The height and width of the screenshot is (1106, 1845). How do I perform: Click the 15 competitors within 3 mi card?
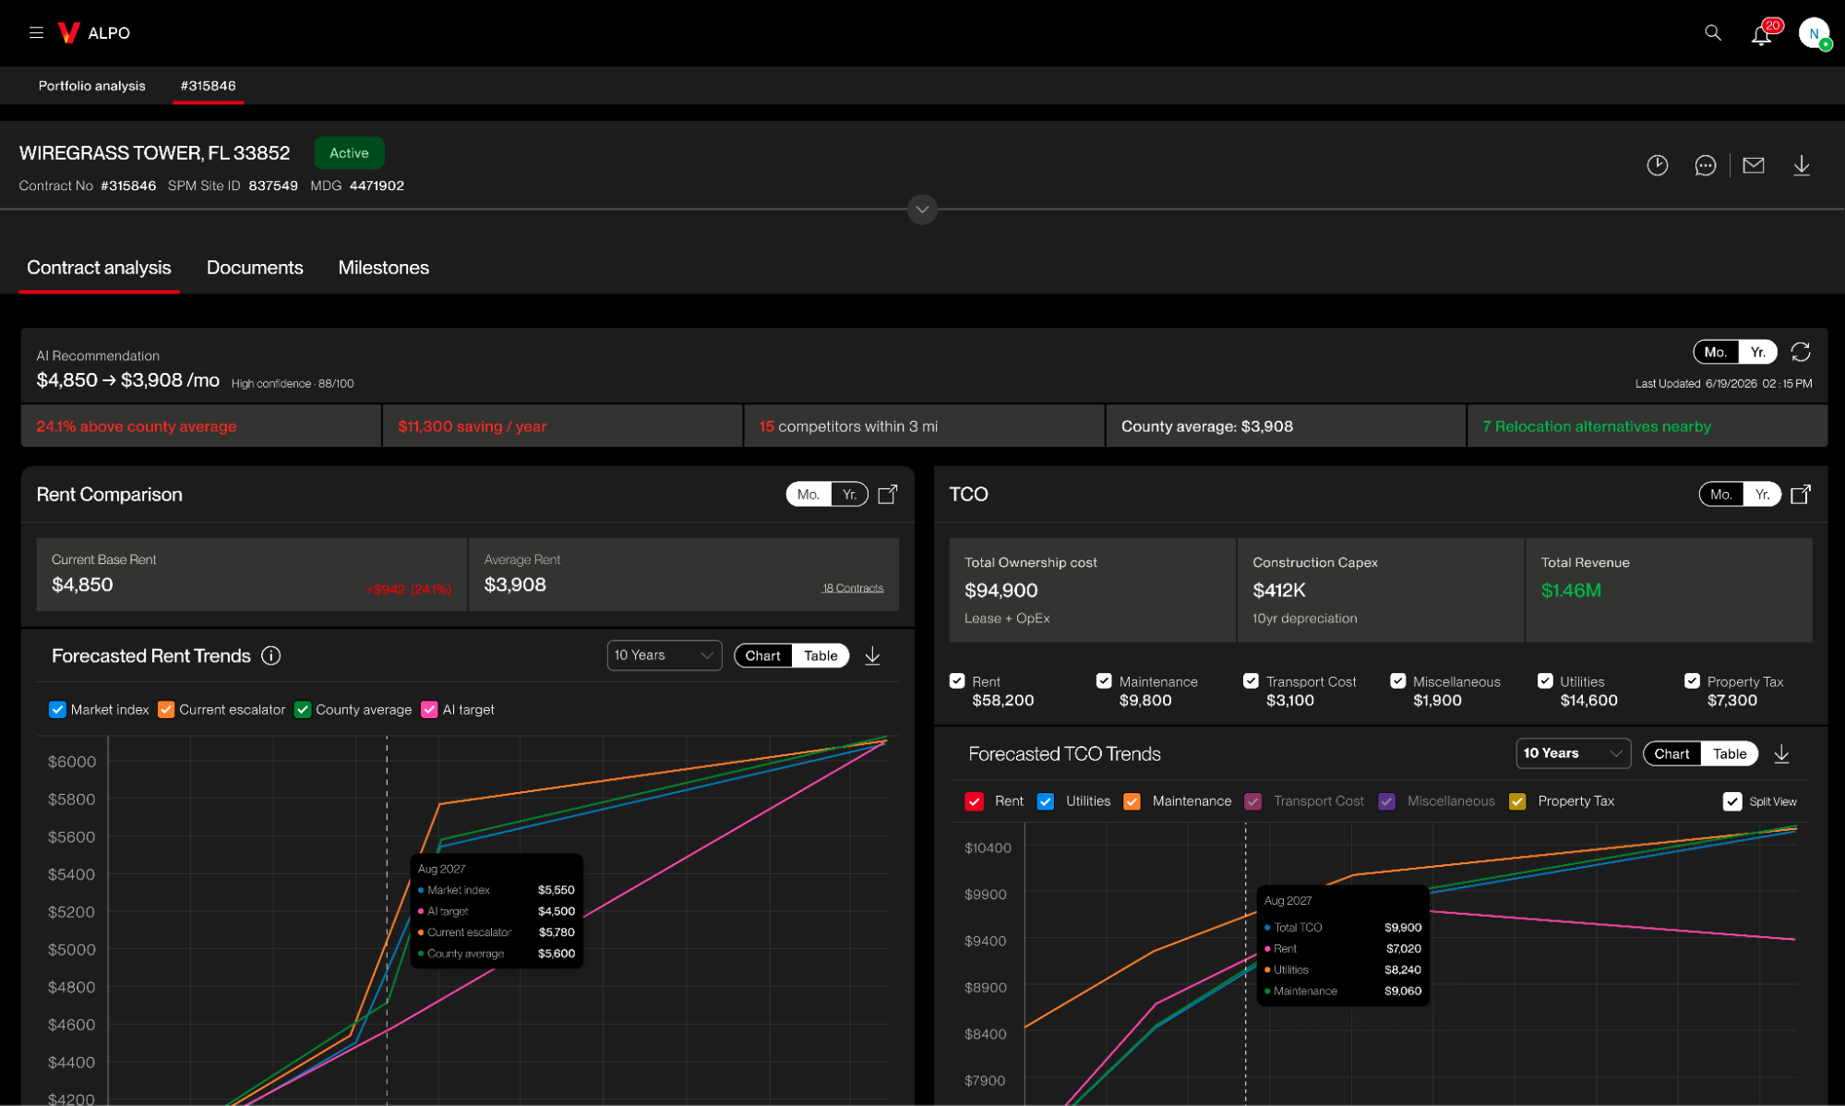pos(923,426)
